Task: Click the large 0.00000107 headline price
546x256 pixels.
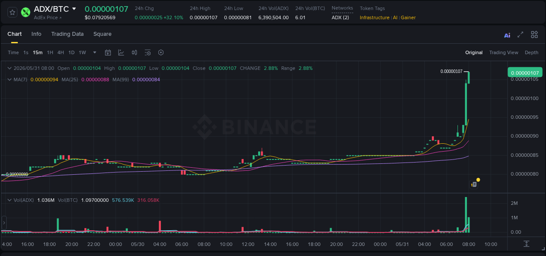Action: coord(106,9)
